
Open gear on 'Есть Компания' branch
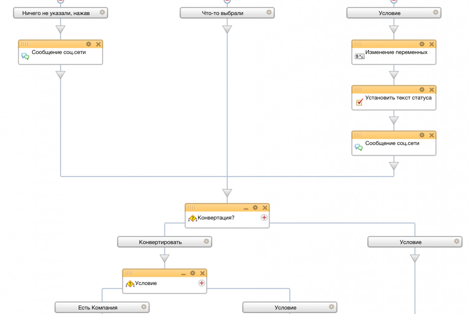click(144, 307)
